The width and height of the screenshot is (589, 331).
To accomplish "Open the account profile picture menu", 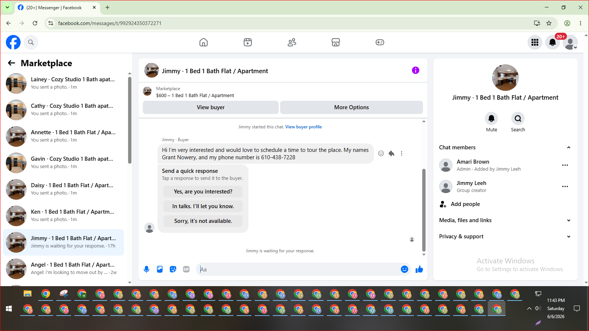I will [x=570, y=42].
